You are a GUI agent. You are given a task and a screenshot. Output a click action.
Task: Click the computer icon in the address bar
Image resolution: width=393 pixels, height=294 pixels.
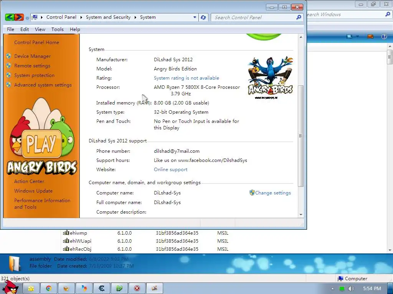(35, 17)
